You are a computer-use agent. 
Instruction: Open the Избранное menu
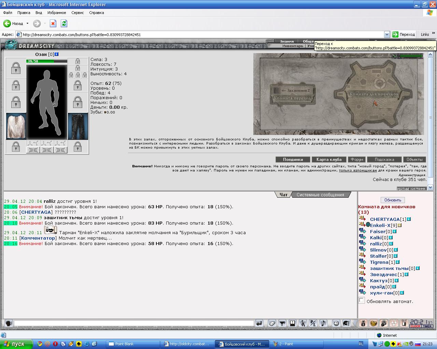pyautogui.click(x=57, y=13)
